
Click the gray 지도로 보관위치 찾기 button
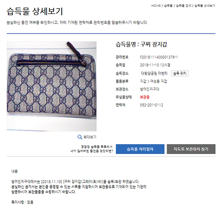tap(191, 149)
